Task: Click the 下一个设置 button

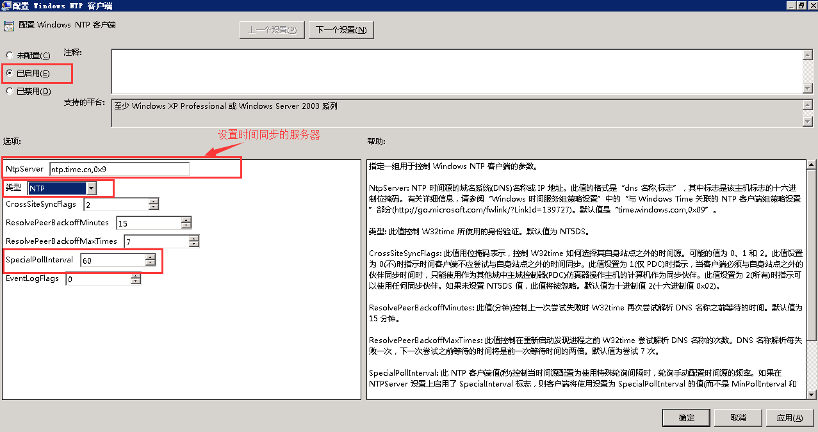Action: coord(341,29)
